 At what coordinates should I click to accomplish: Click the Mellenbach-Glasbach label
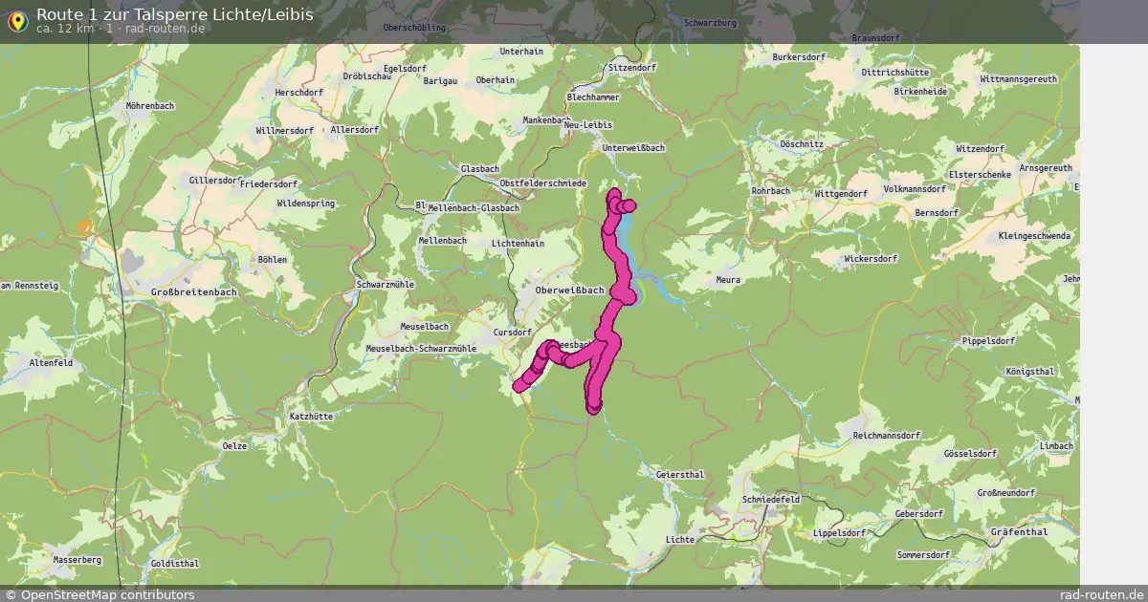coord(474,208)
